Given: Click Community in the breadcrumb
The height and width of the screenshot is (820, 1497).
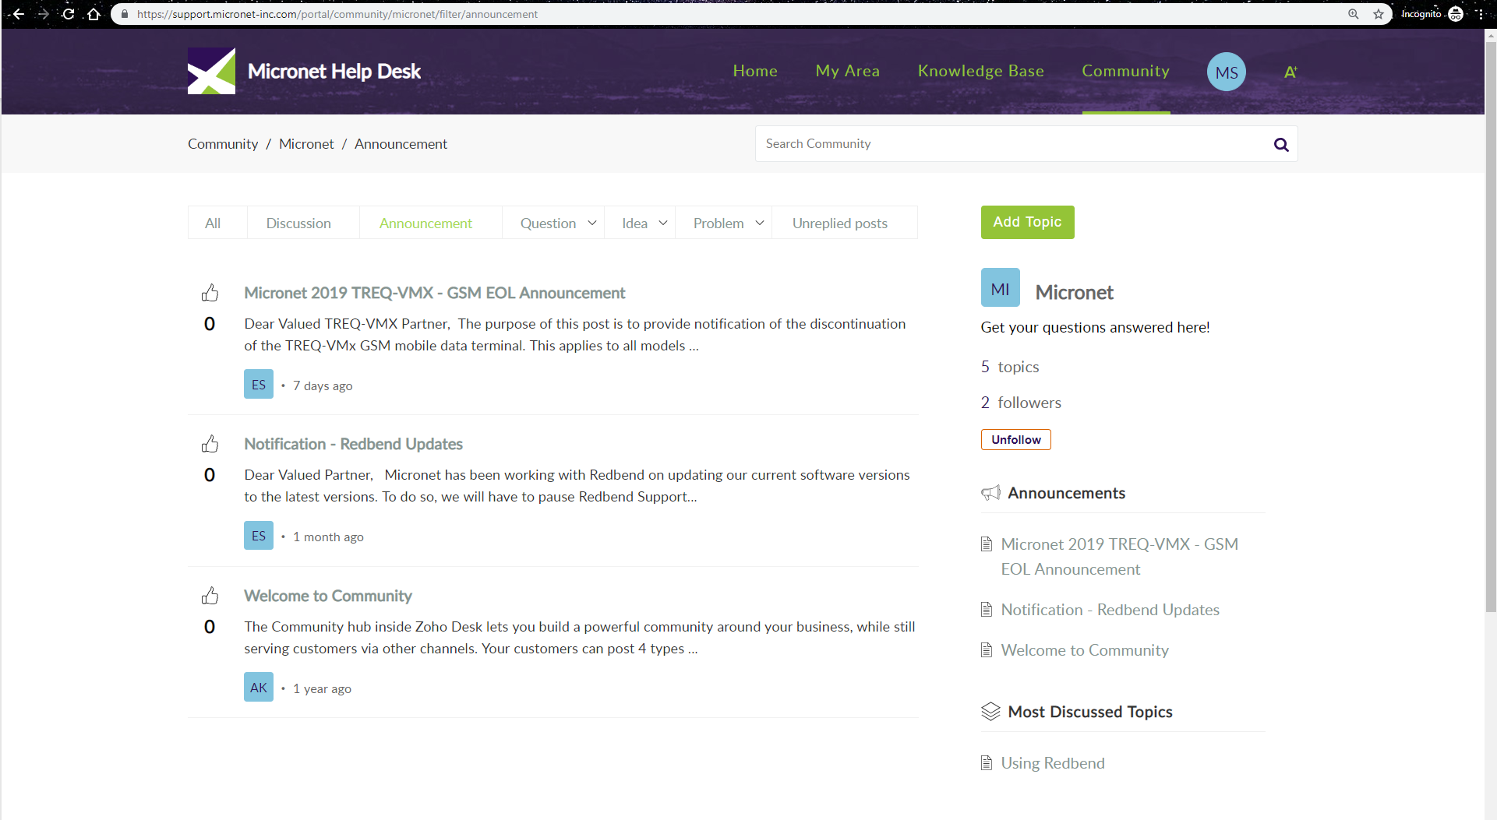Looking at the screenshot, I should 223,144.
